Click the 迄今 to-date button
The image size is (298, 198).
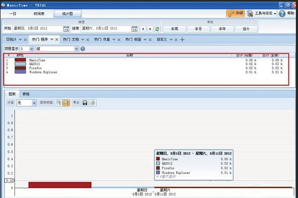(246, 29)
